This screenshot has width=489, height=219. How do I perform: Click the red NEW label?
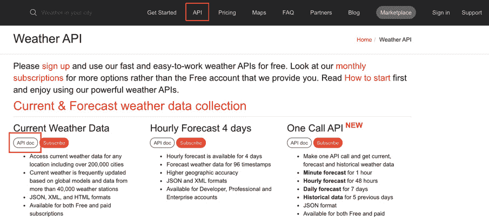354,125
